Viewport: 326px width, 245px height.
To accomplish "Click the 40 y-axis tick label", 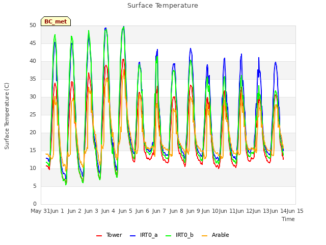I will pyautogui.click(x=33, y=61).
